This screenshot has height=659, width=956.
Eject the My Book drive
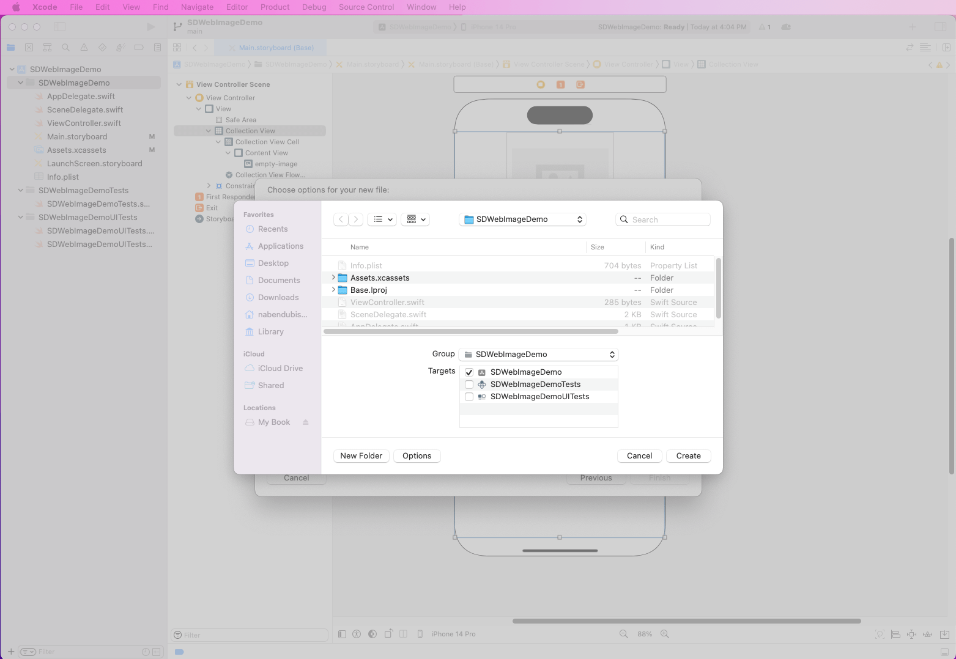(x=305, y=422)
